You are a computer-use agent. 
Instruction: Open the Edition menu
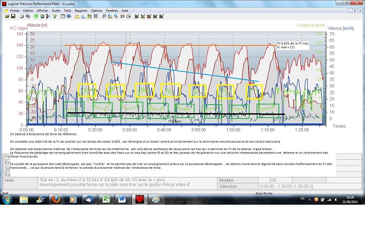point(28,11)
